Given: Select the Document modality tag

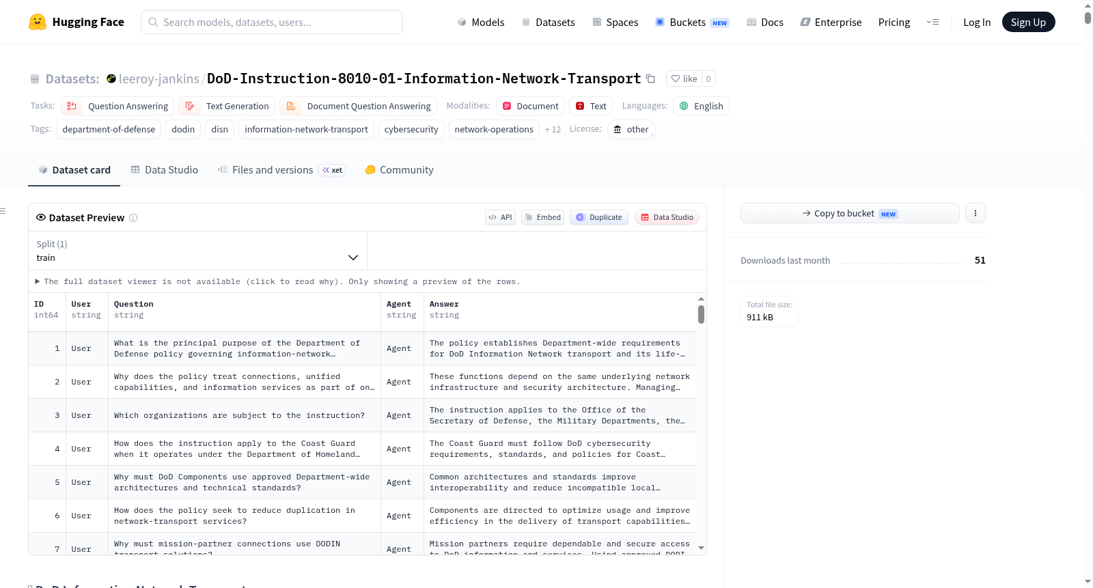Looking at the screenshot, I should 530,106.
